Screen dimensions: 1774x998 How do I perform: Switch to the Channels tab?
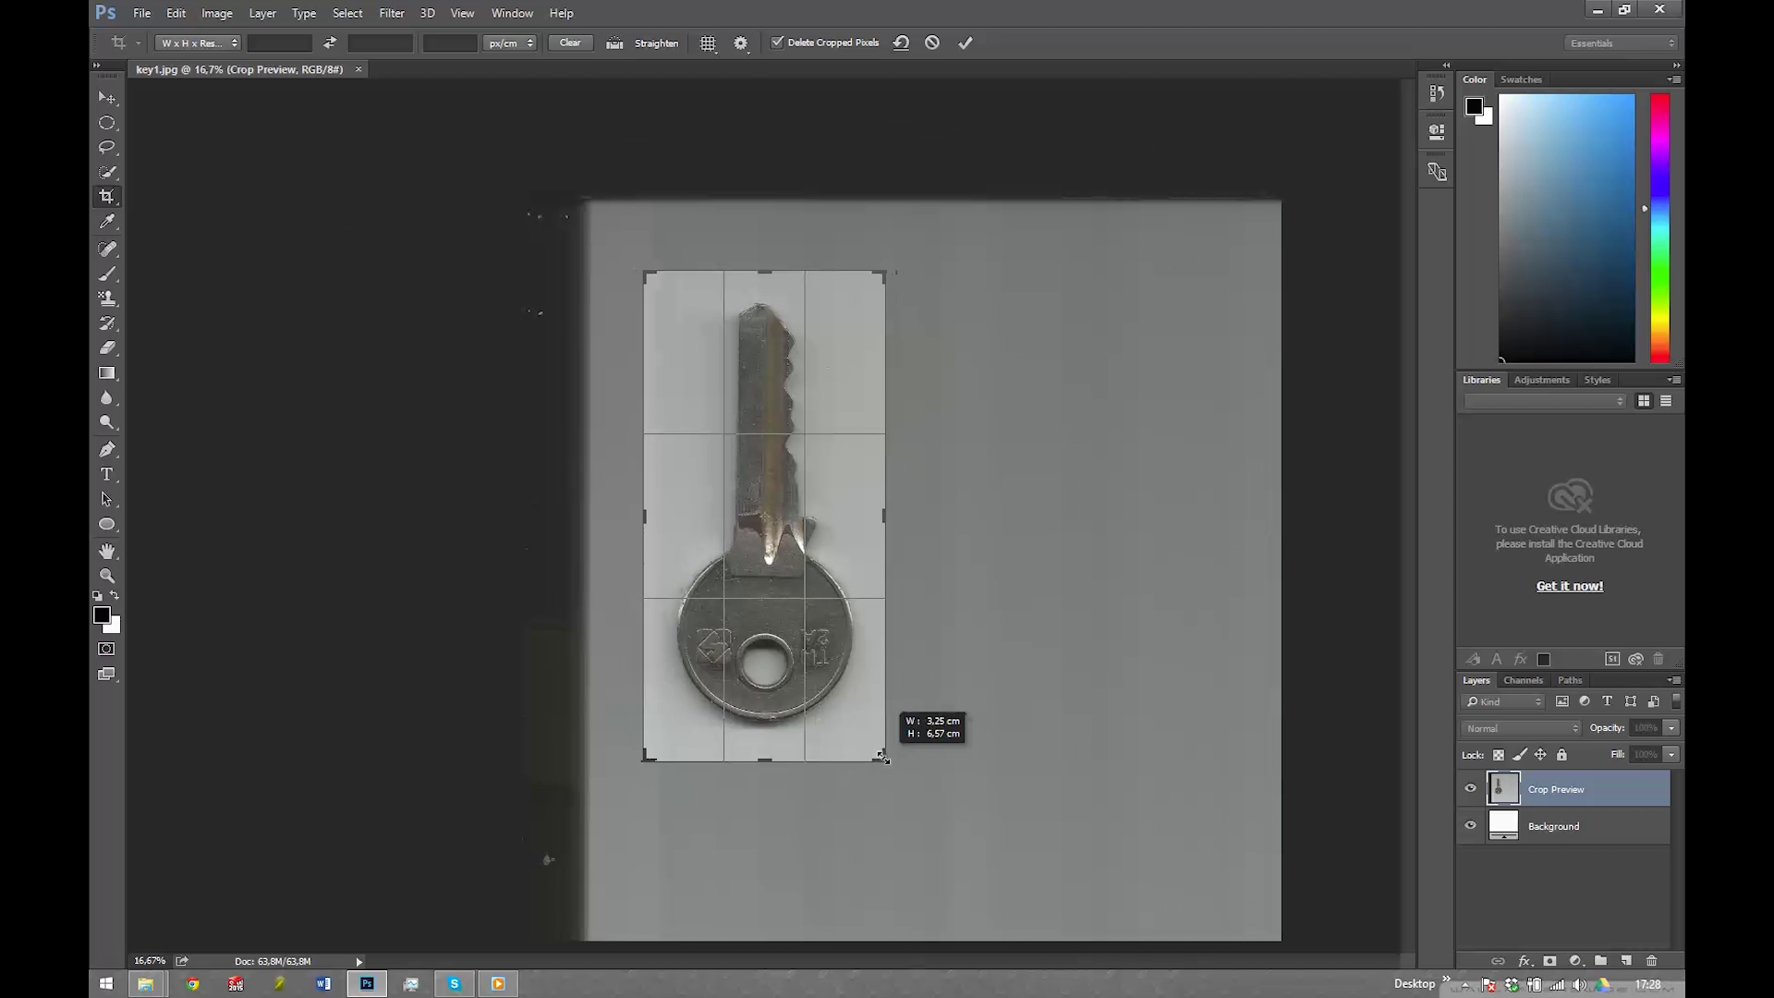point(1523,680)
